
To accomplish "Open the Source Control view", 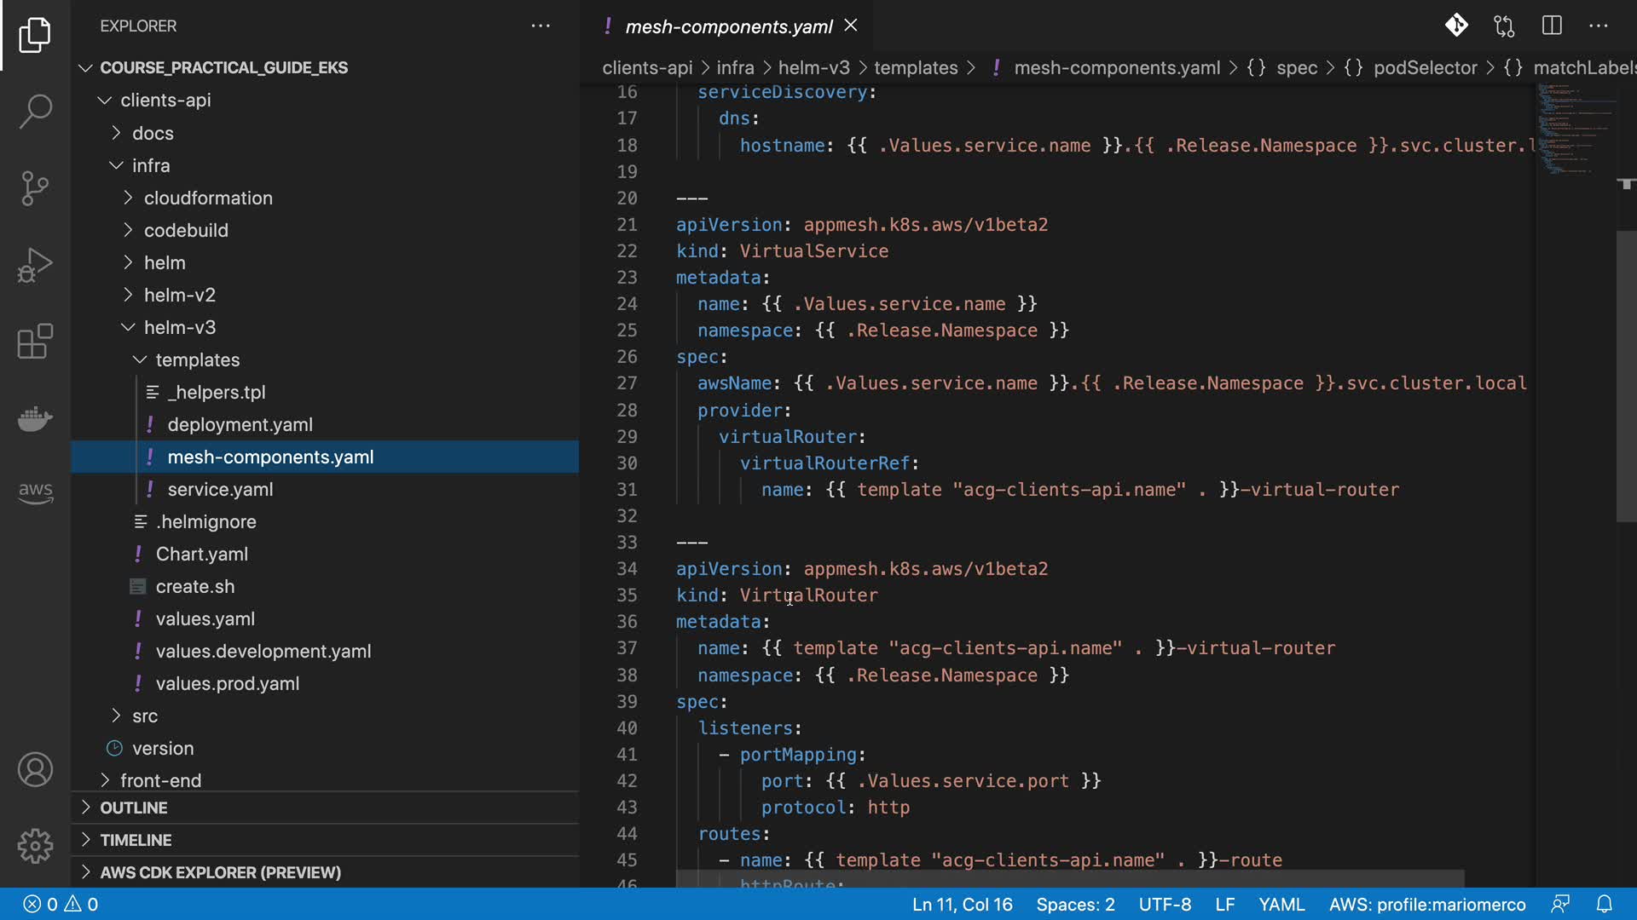I will [x=35, y=188].
